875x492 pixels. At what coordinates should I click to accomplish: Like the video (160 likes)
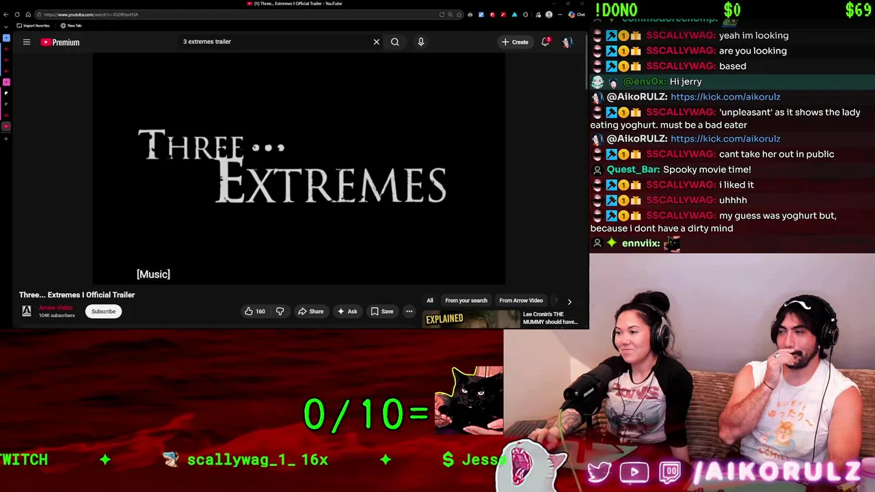click(x=255, y=312)
